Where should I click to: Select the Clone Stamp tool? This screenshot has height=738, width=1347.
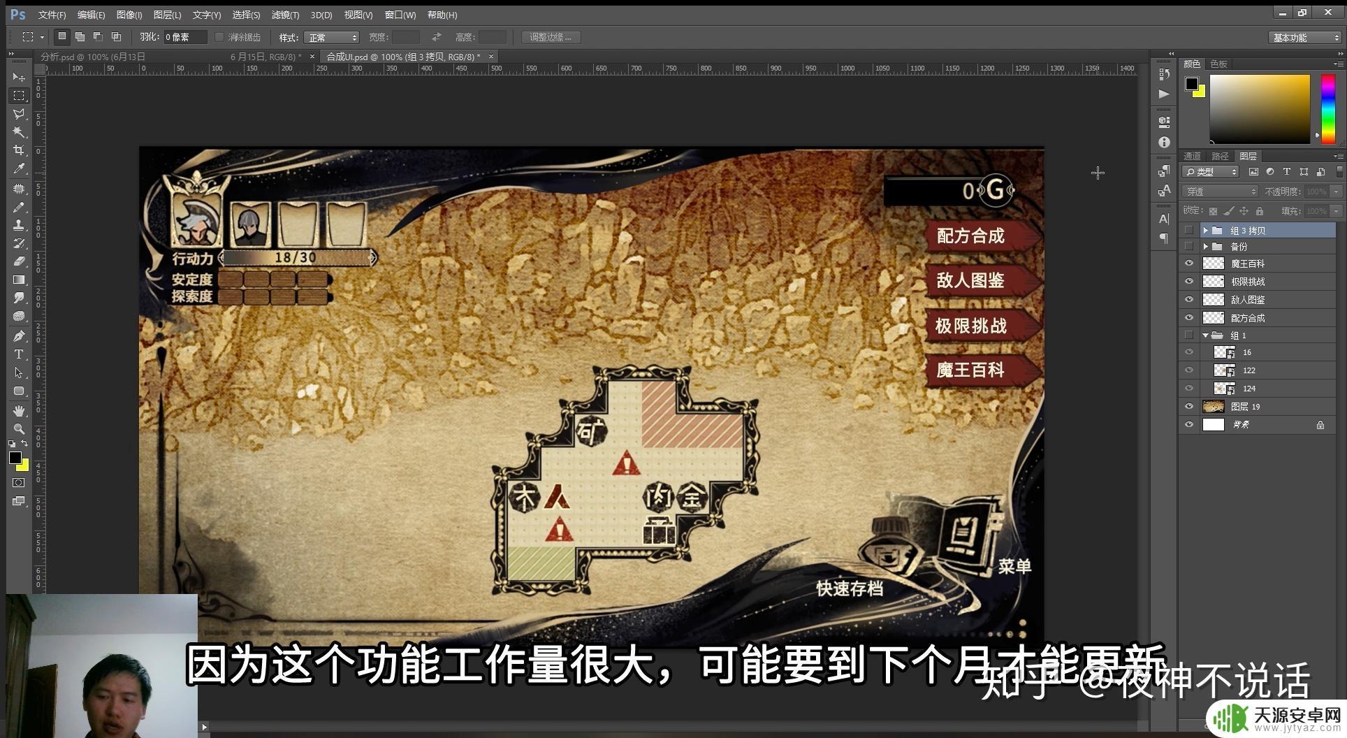[x=19, y=225]
